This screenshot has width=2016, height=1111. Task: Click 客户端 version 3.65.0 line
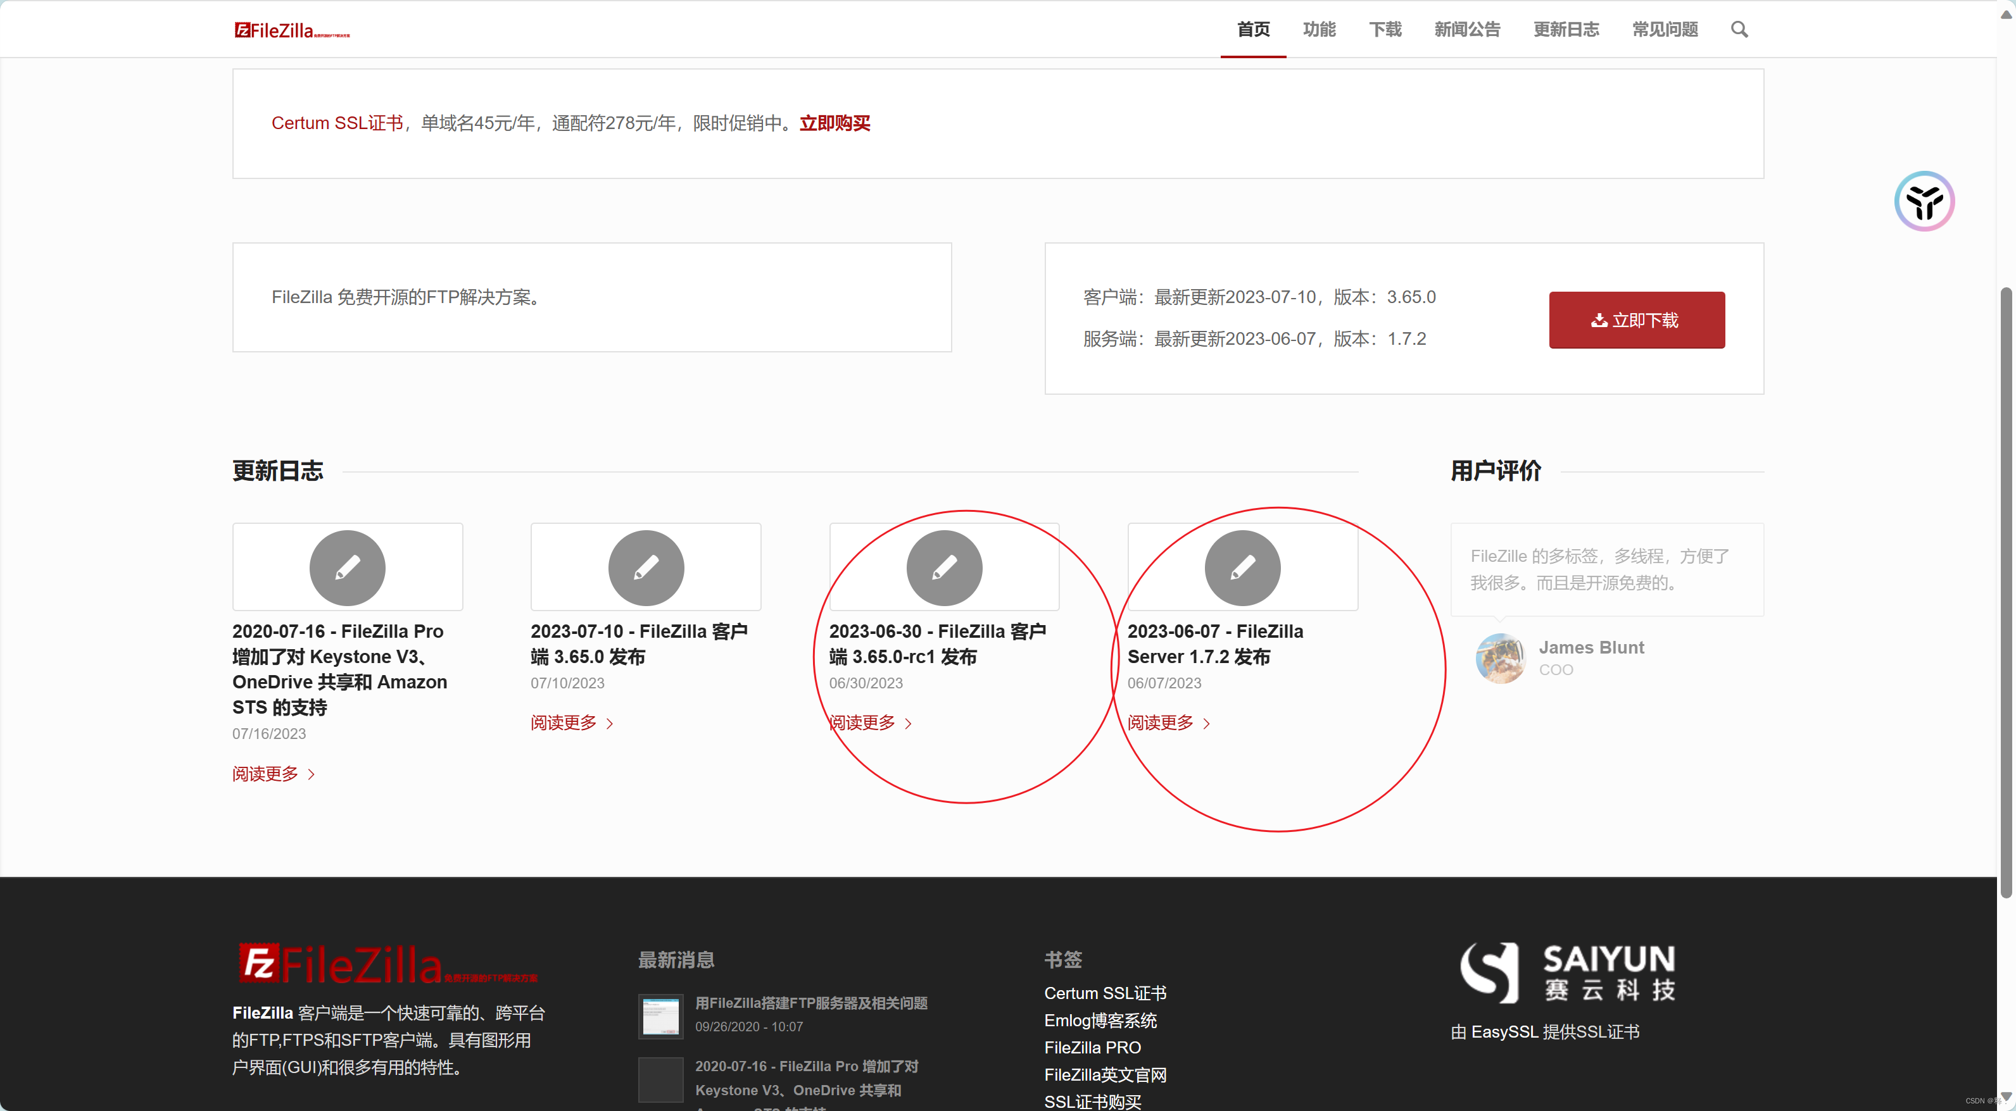[1259, 297]
